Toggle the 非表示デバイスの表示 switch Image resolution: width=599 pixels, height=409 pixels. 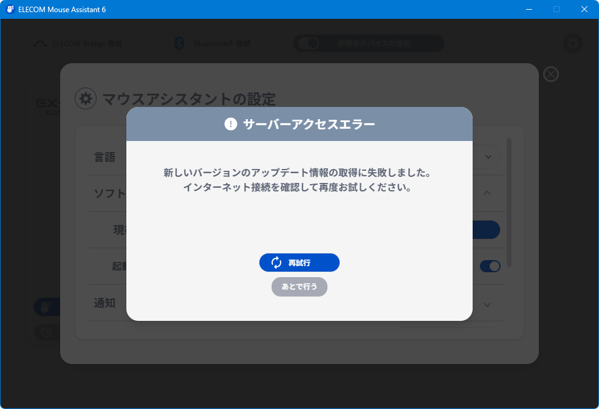coord(308,43)
